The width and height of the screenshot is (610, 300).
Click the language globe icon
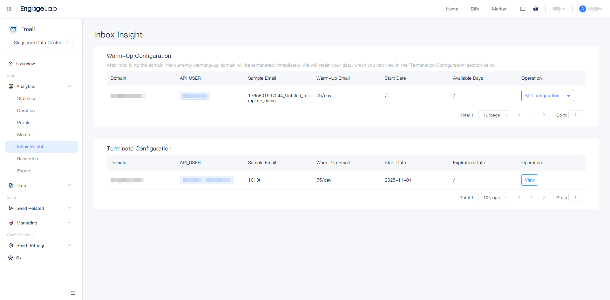click(x=536, y=9)
